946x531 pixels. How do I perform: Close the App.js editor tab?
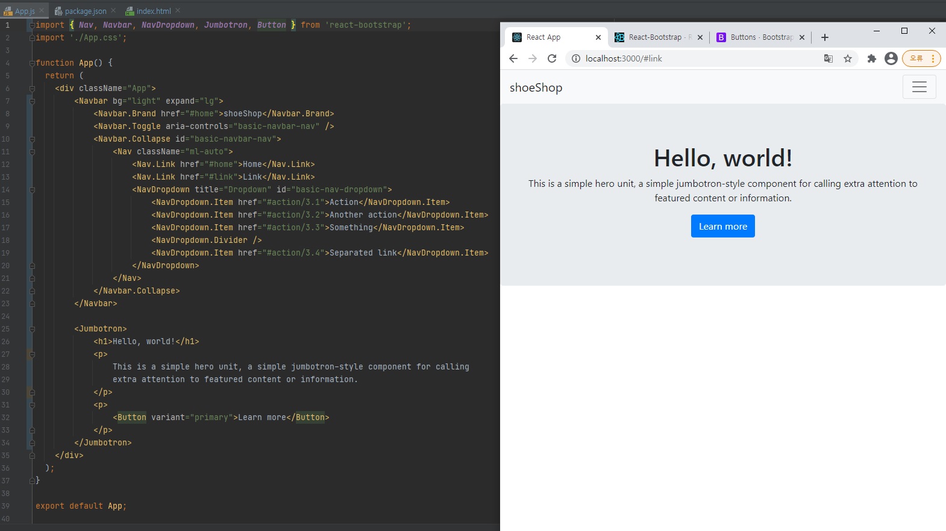(x=42, y=10)
